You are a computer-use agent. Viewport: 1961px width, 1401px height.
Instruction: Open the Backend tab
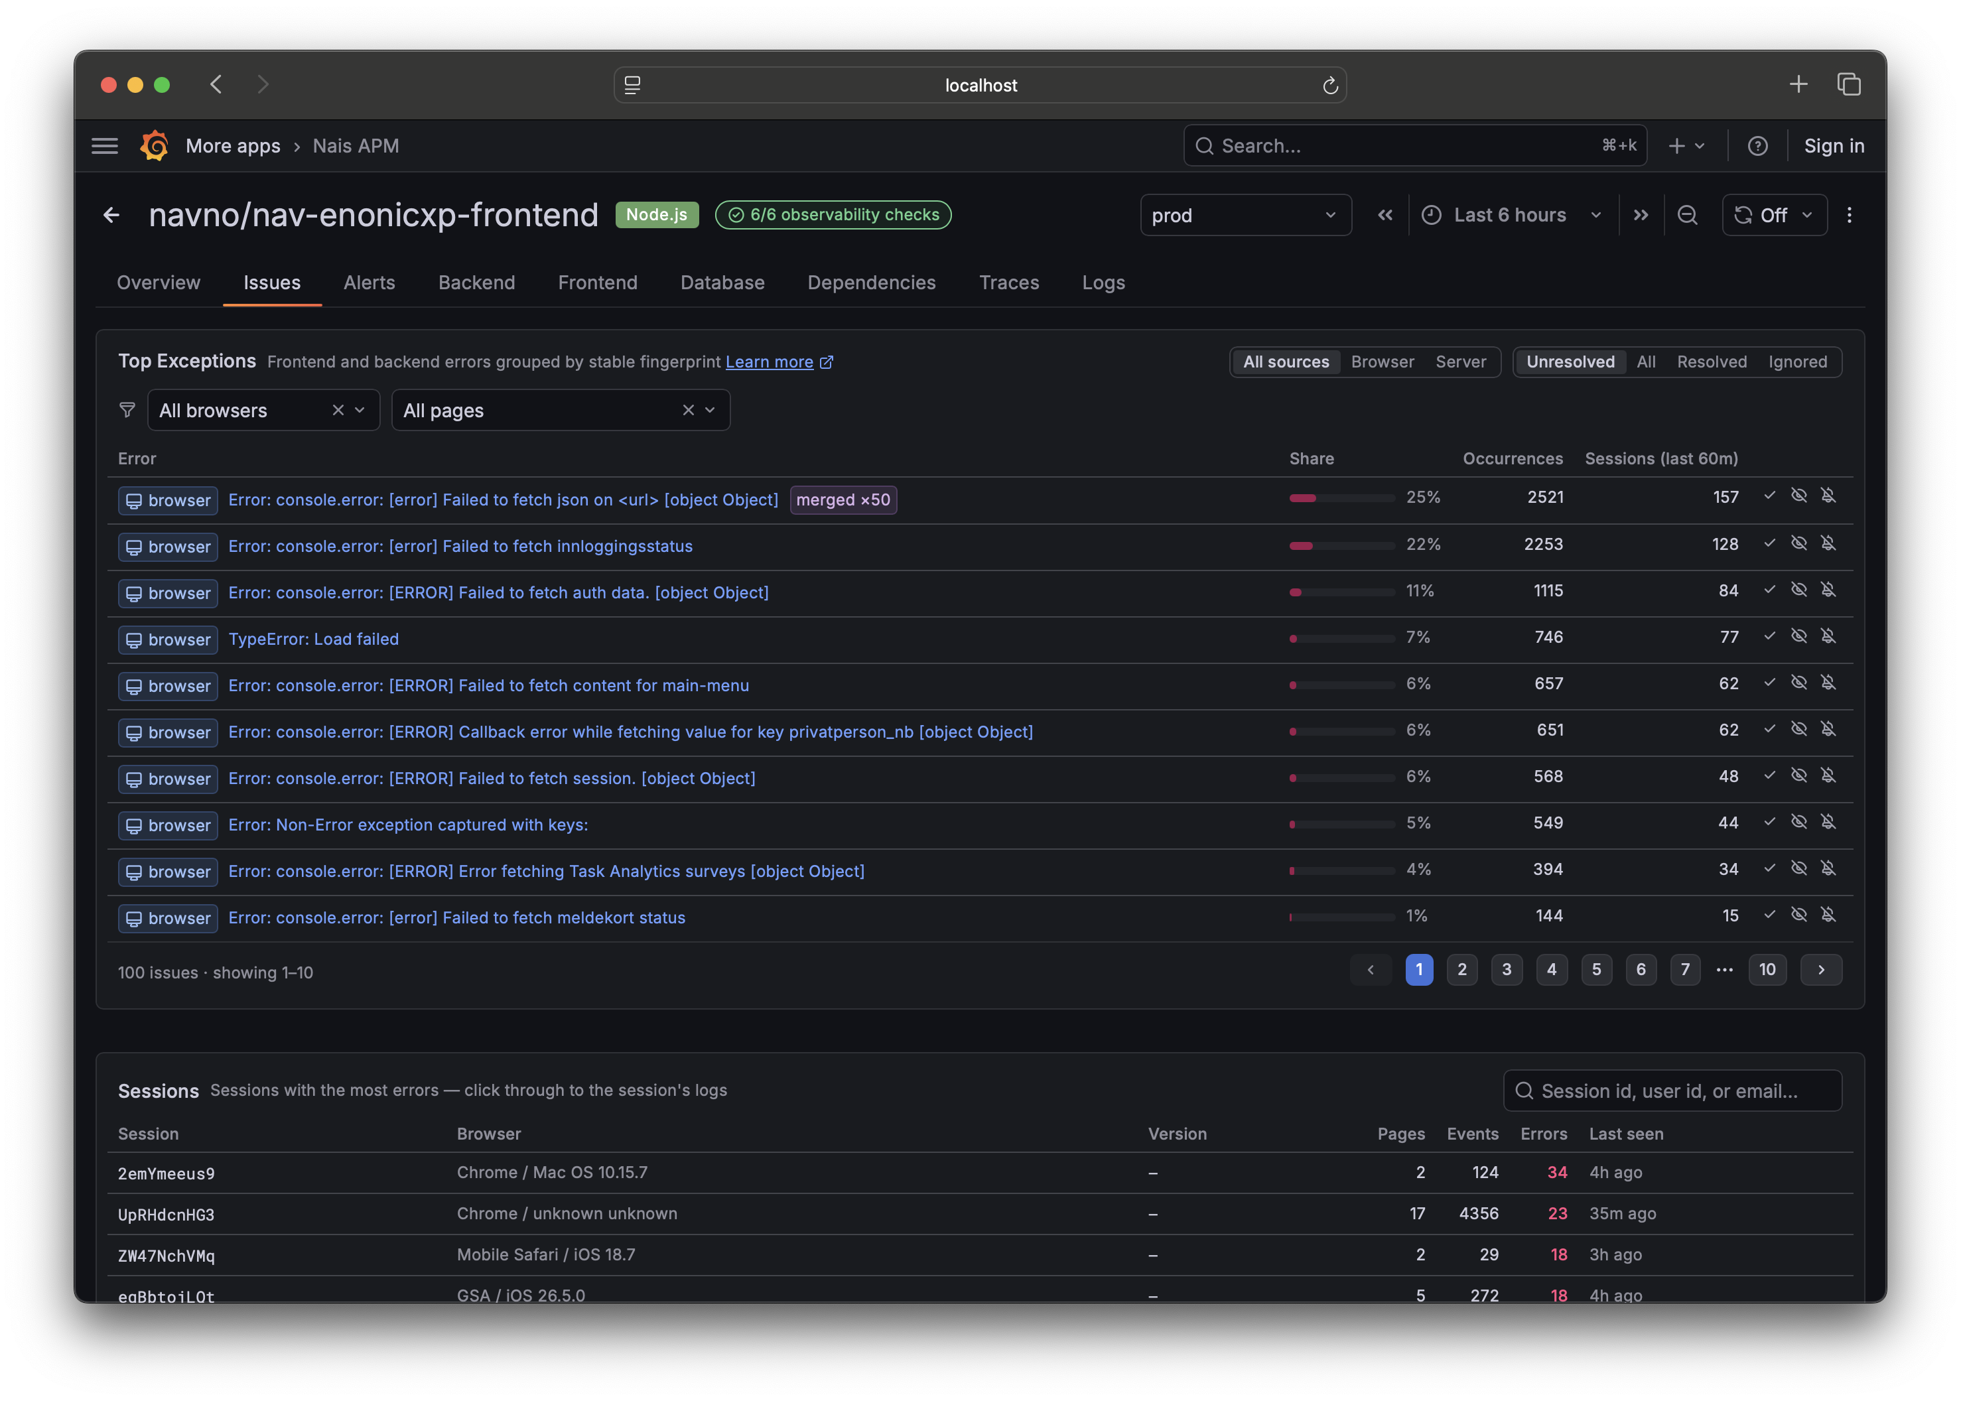click(476, 283)
